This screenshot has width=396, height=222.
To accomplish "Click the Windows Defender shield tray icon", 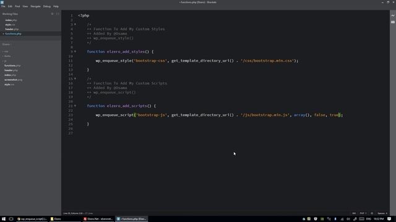I will coord(316,219).
